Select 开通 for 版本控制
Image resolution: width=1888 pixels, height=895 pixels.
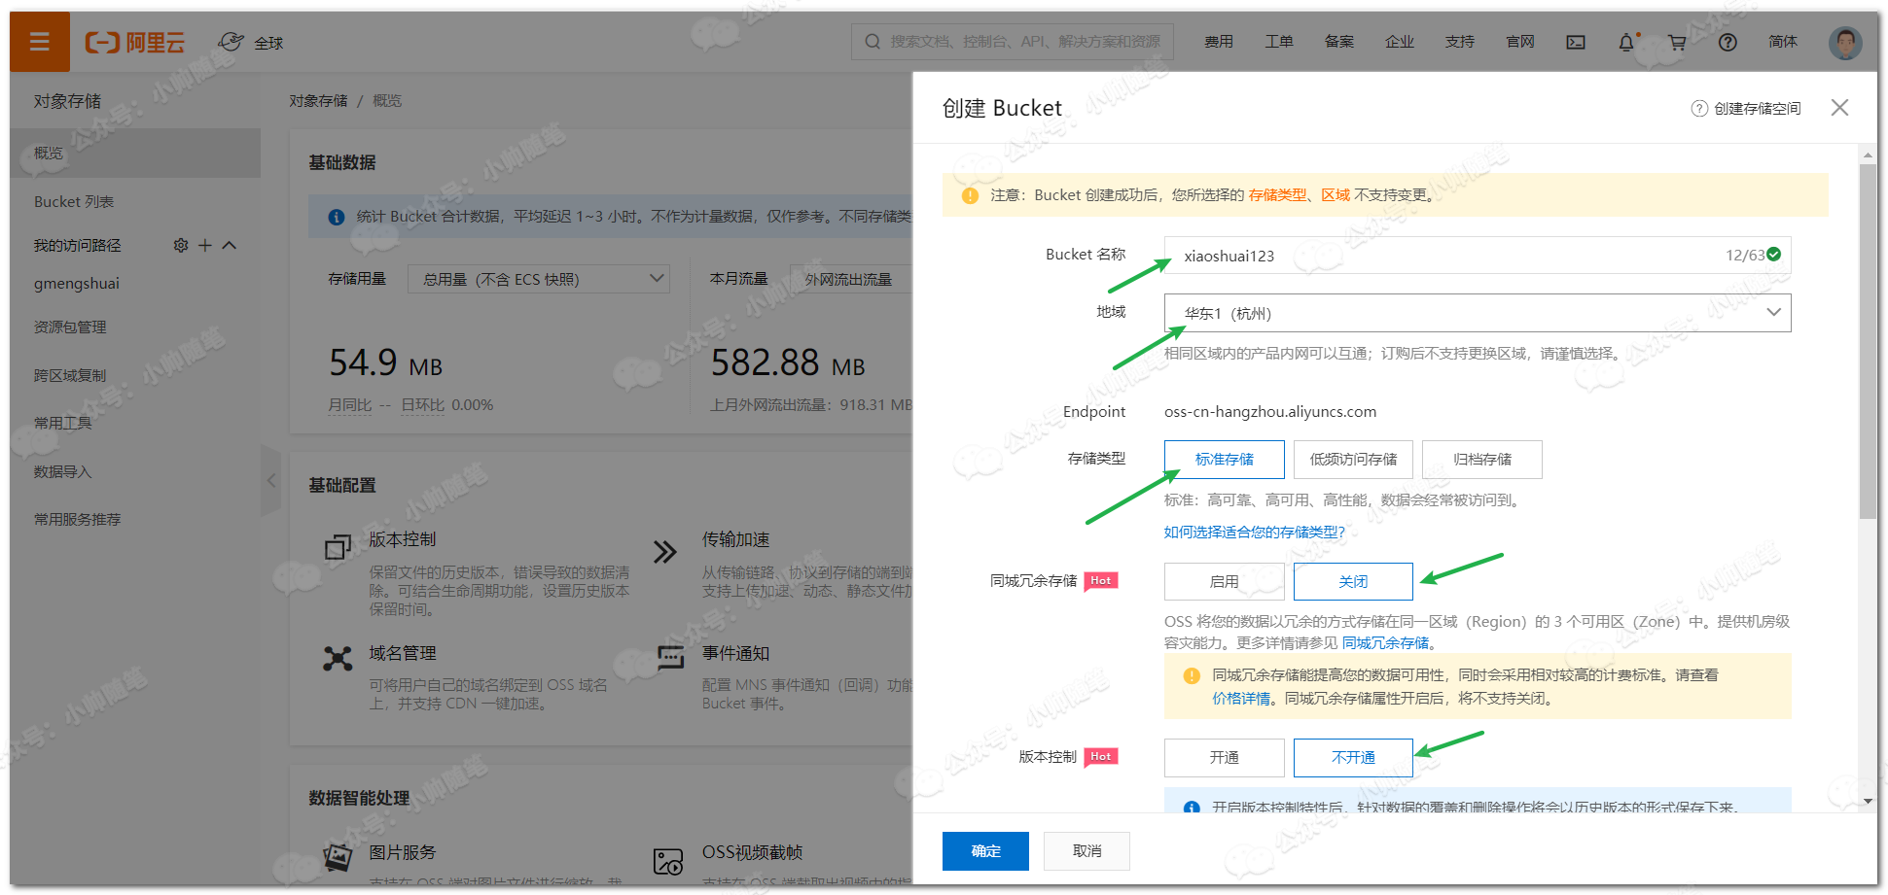[1224, 758]
